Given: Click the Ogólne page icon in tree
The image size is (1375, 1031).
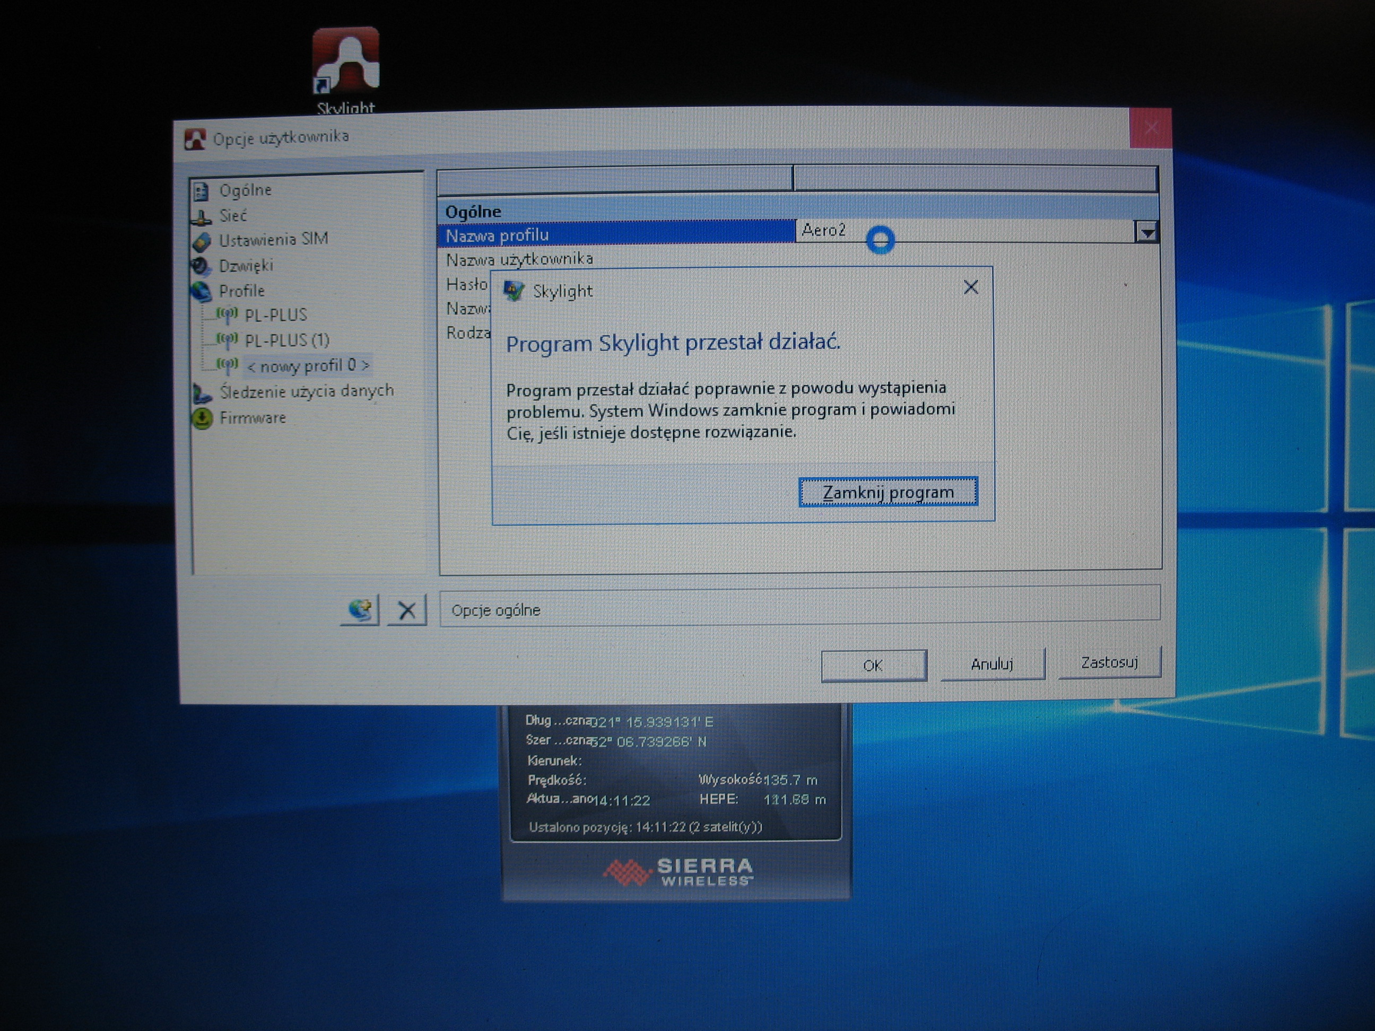Looking at the screenshot, I should [201, 191].
